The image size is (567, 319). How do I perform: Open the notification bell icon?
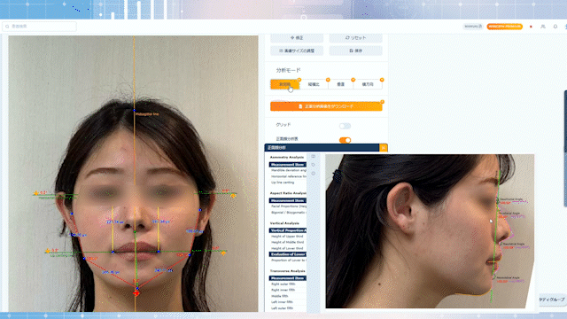point(555,27)
